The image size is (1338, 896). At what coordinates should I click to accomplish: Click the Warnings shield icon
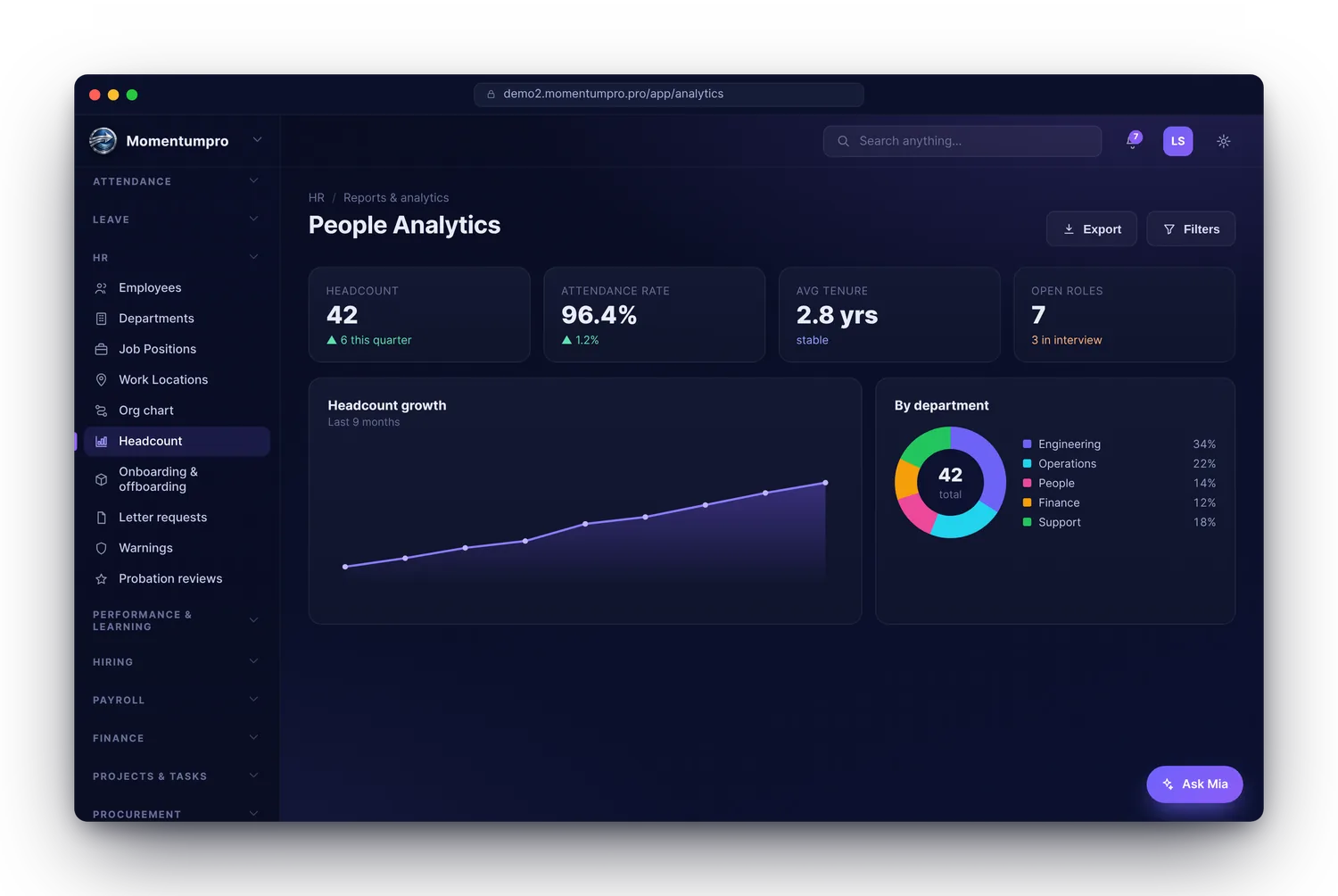tap(101, 548)
